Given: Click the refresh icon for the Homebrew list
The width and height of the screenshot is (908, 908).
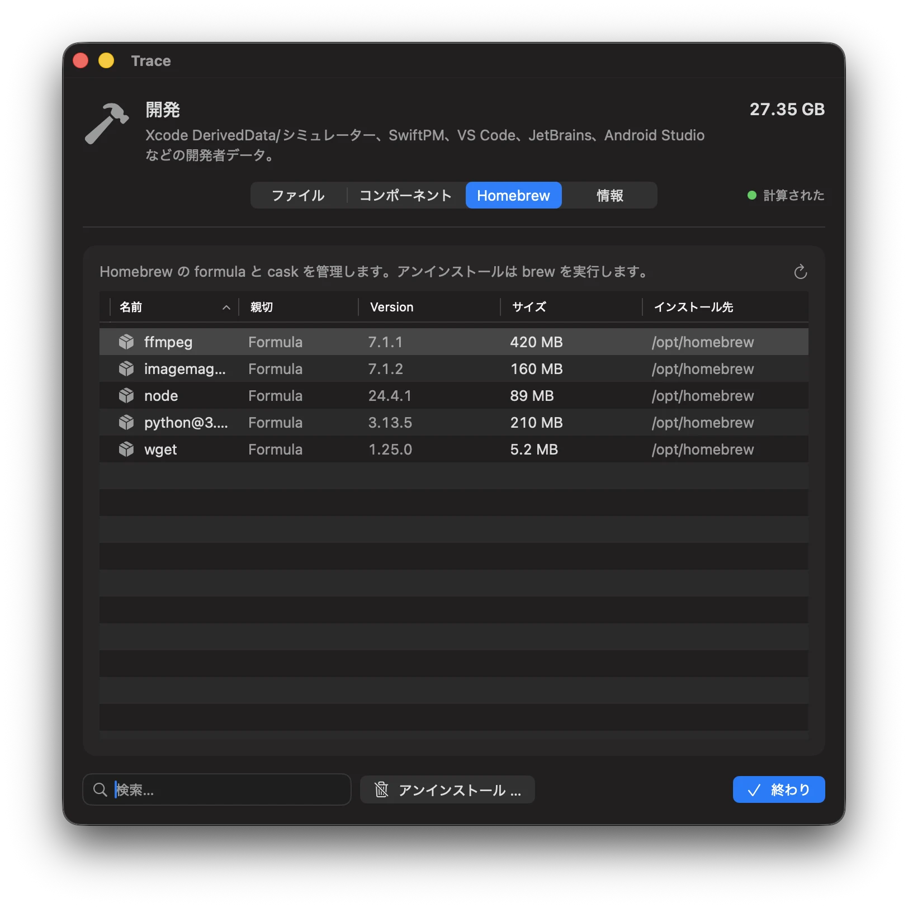Looking at the screenshot, I should [x=800, y=272].
